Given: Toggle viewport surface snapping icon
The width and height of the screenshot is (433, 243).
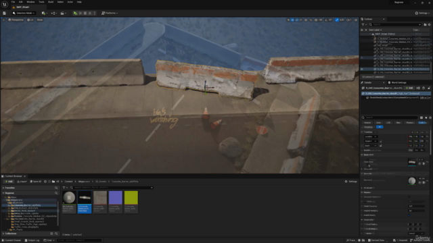Looking at the screenshot, I should [x=311, y=20].
